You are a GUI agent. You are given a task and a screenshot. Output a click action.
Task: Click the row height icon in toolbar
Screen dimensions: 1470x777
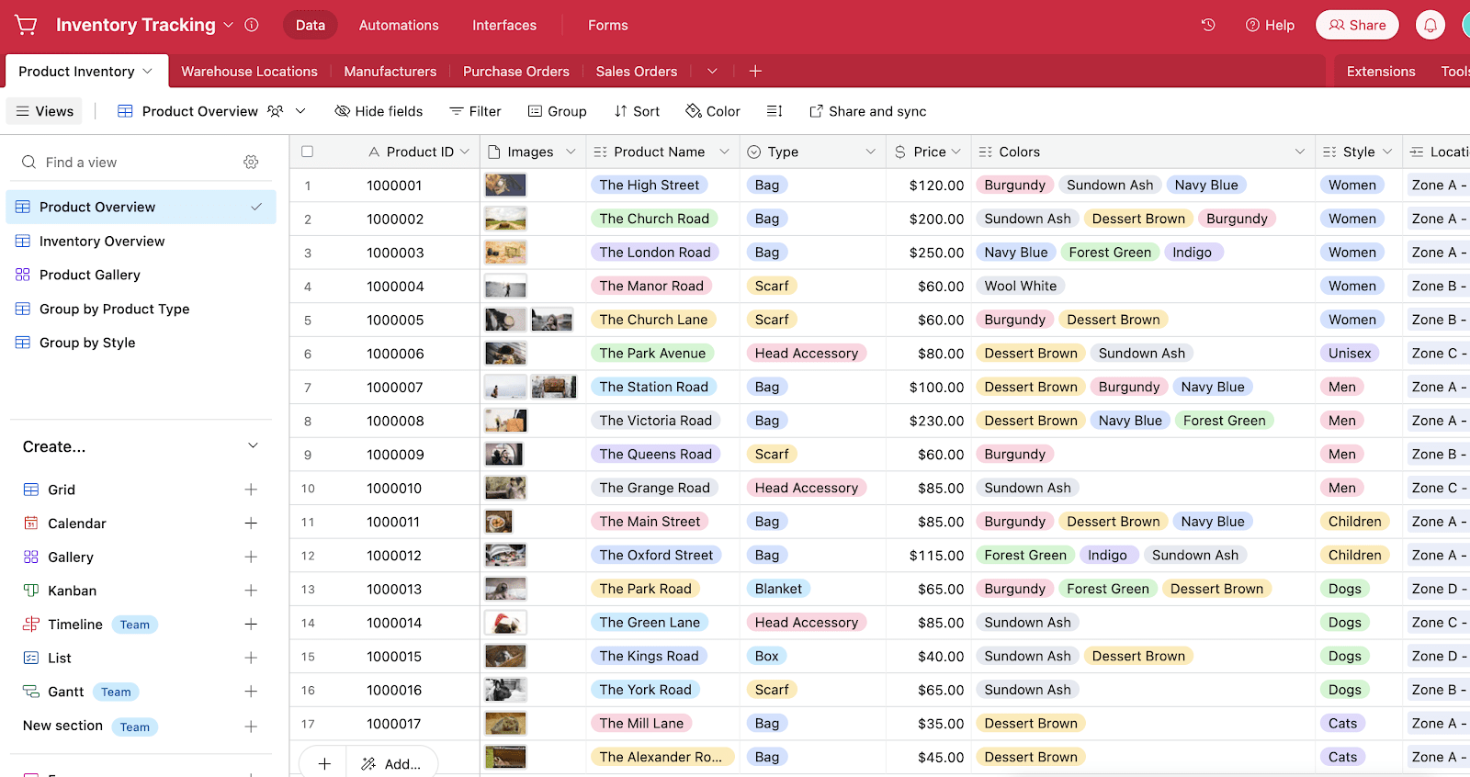tap(775, 111)
